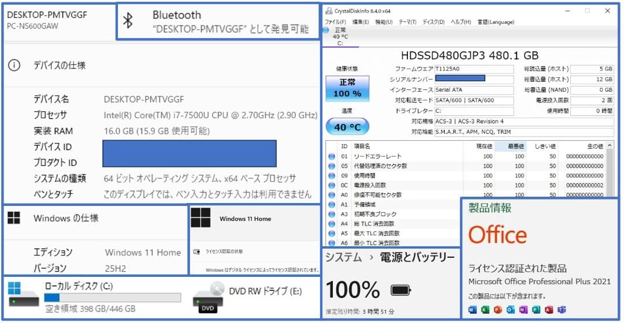Image resolution: width=624 pixels, height=323 pixels.
Task: Click the ドライブレター field showing C:
Action: pos(474,111)
